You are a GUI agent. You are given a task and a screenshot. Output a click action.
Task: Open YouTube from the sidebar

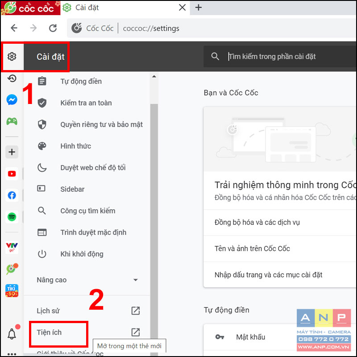pyautogui.click(x=12, y=174)
